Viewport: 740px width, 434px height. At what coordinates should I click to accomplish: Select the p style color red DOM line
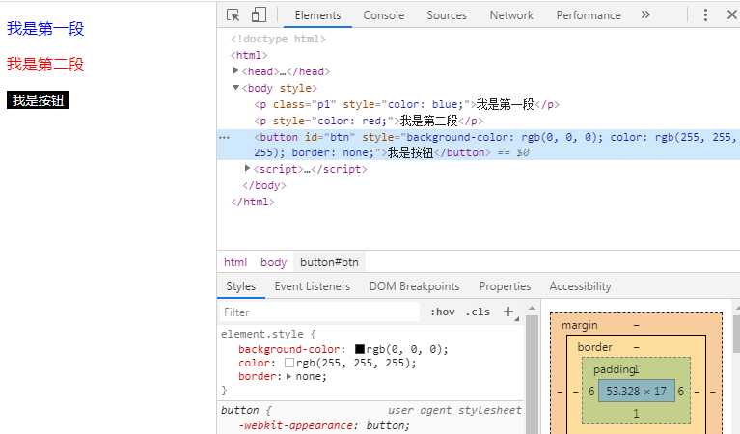369,121
